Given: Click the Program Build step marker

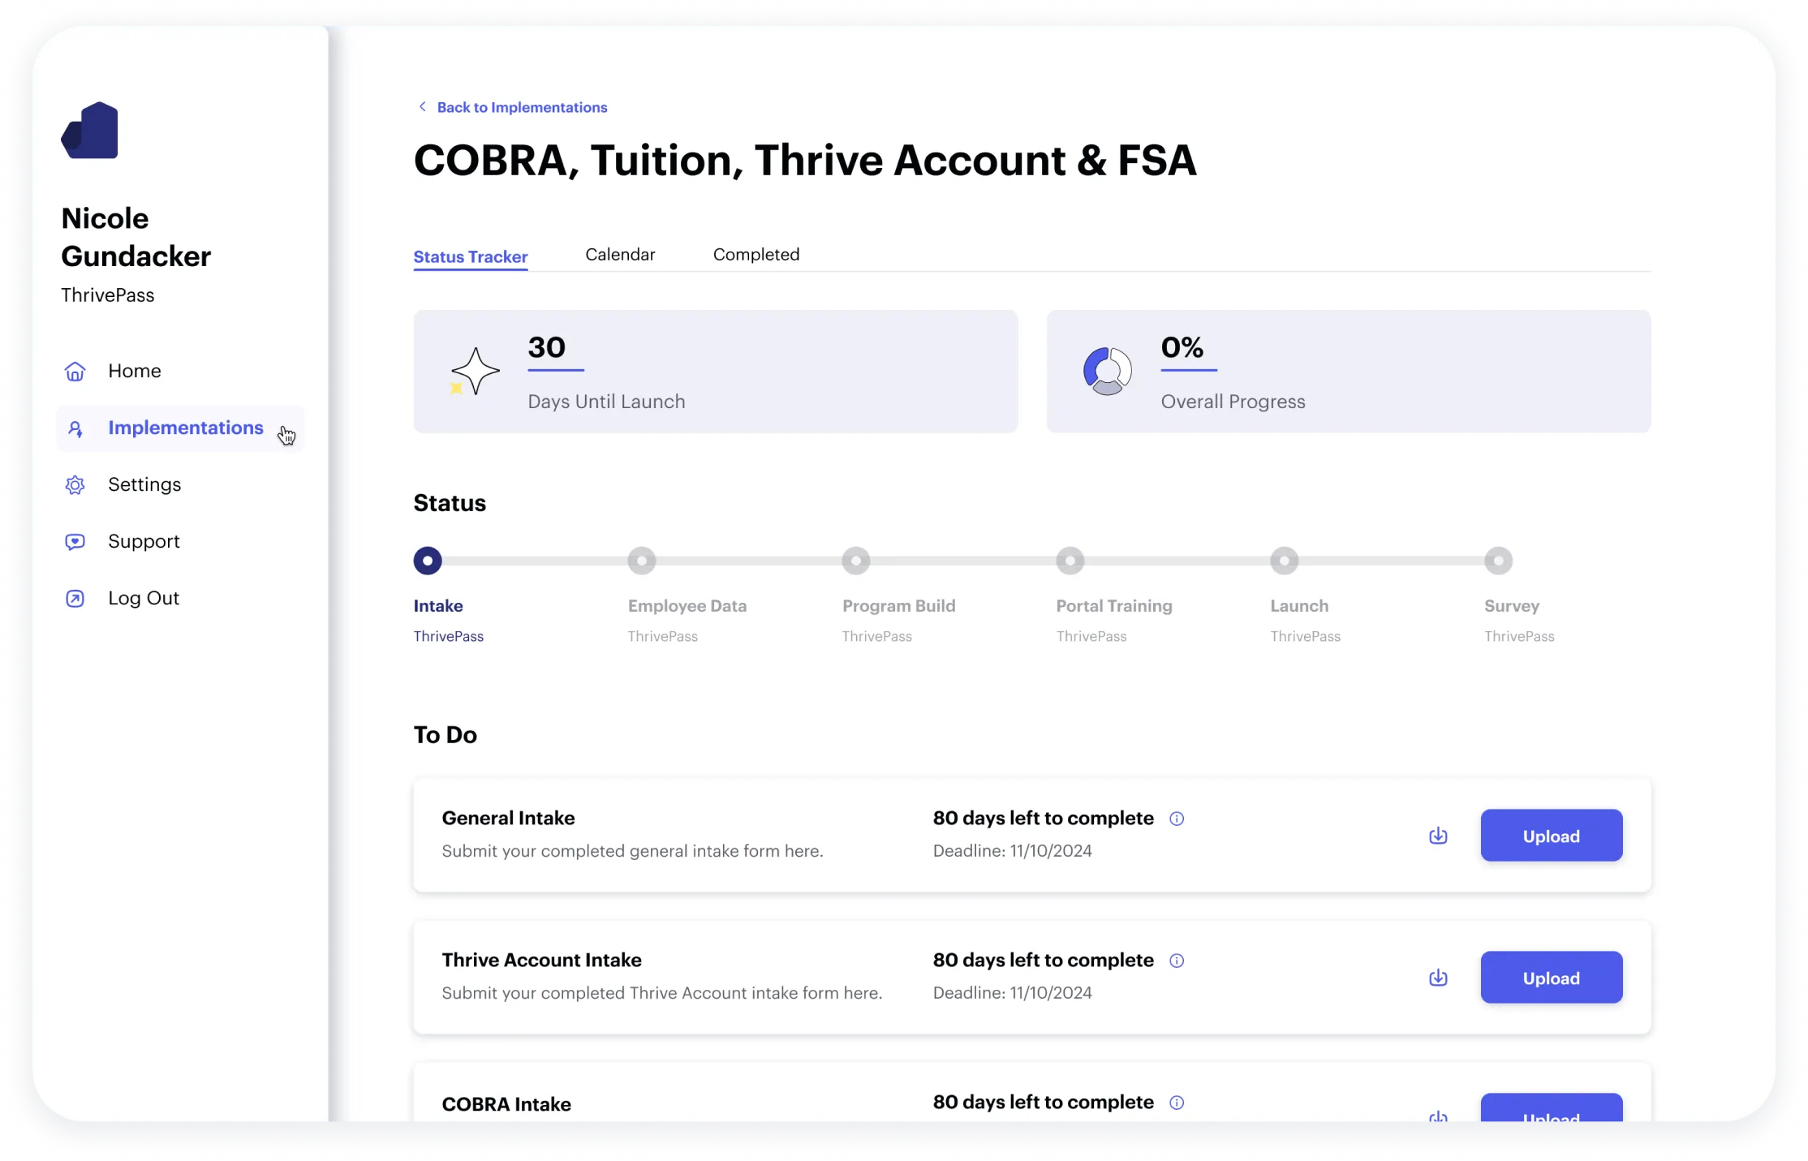Looking at the screenshot, I should tap(856, 561).
